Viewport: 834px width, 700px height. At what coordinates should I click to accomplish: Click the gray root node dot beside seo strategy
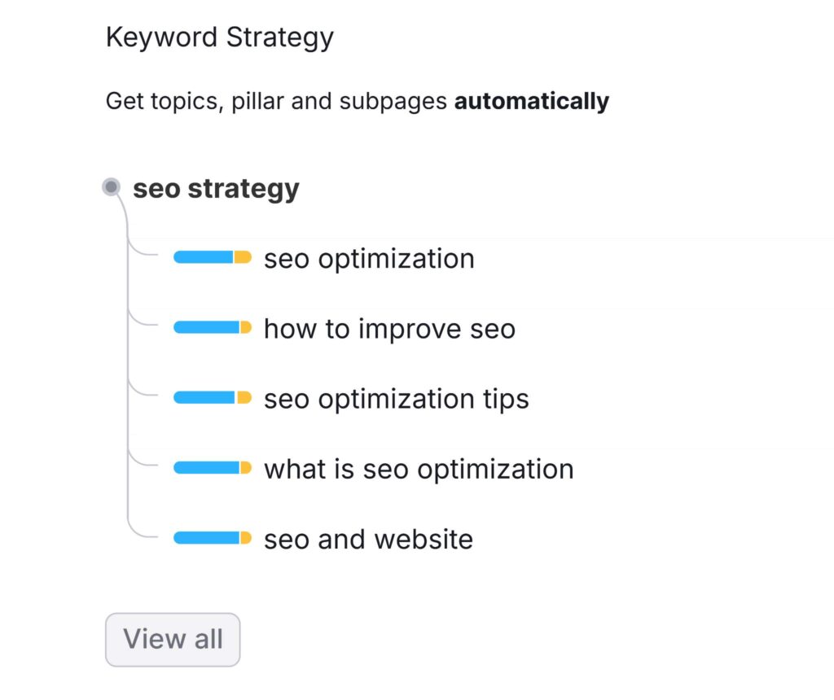[x=112, y=188]
